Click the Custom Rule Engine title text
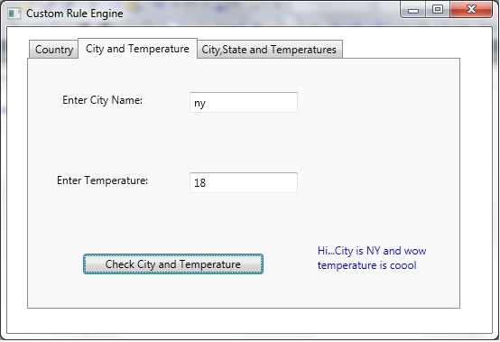This screenshot has width=500, height=342. [75, 14]
